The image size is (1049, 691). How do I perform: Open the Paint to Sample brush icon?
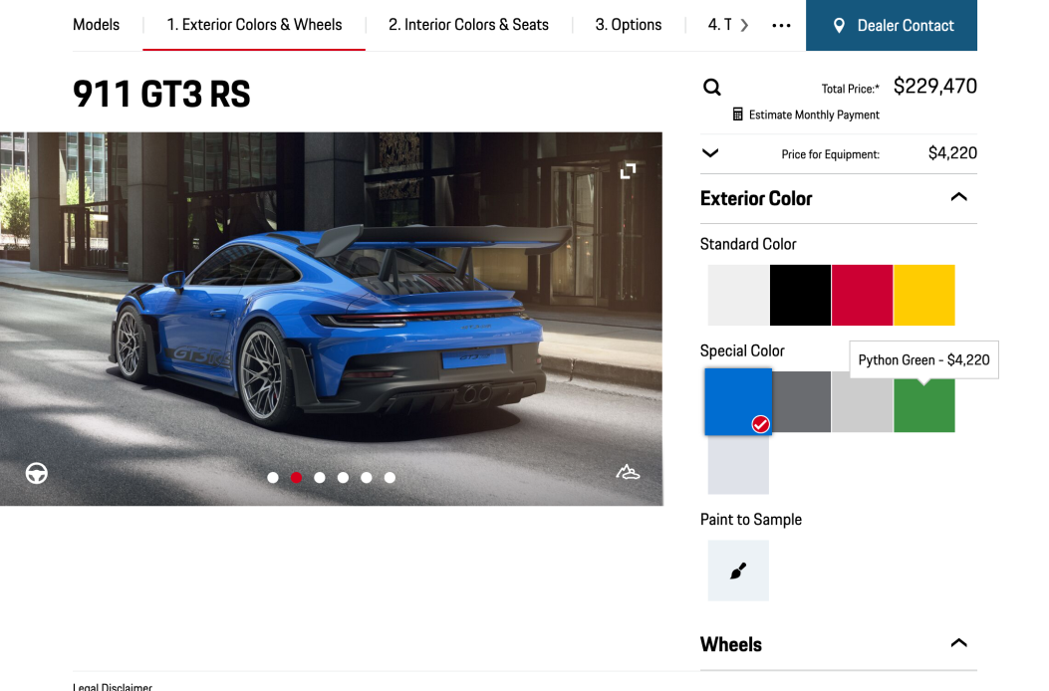click(737, 571)
